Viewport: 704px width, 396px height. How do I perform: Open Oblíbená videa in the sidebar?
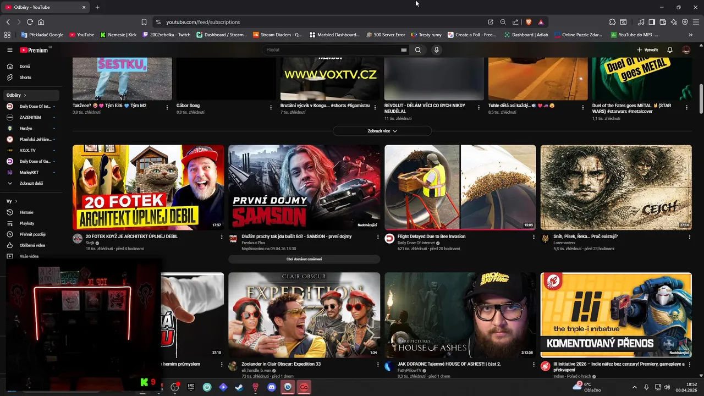point(31,245)
